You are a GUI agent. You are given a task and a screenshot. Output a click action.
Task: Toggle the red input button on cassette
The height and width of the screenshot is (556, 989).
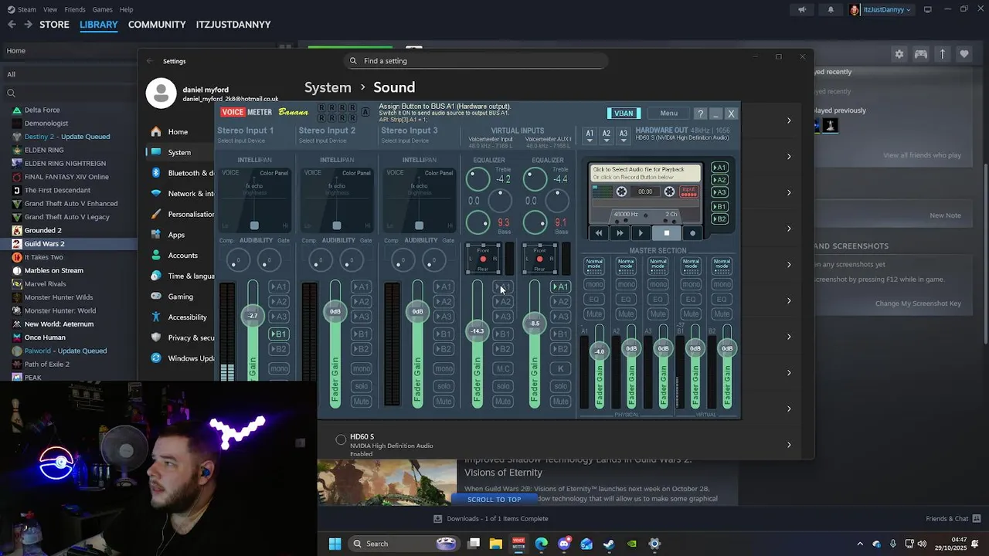[688, 192]
